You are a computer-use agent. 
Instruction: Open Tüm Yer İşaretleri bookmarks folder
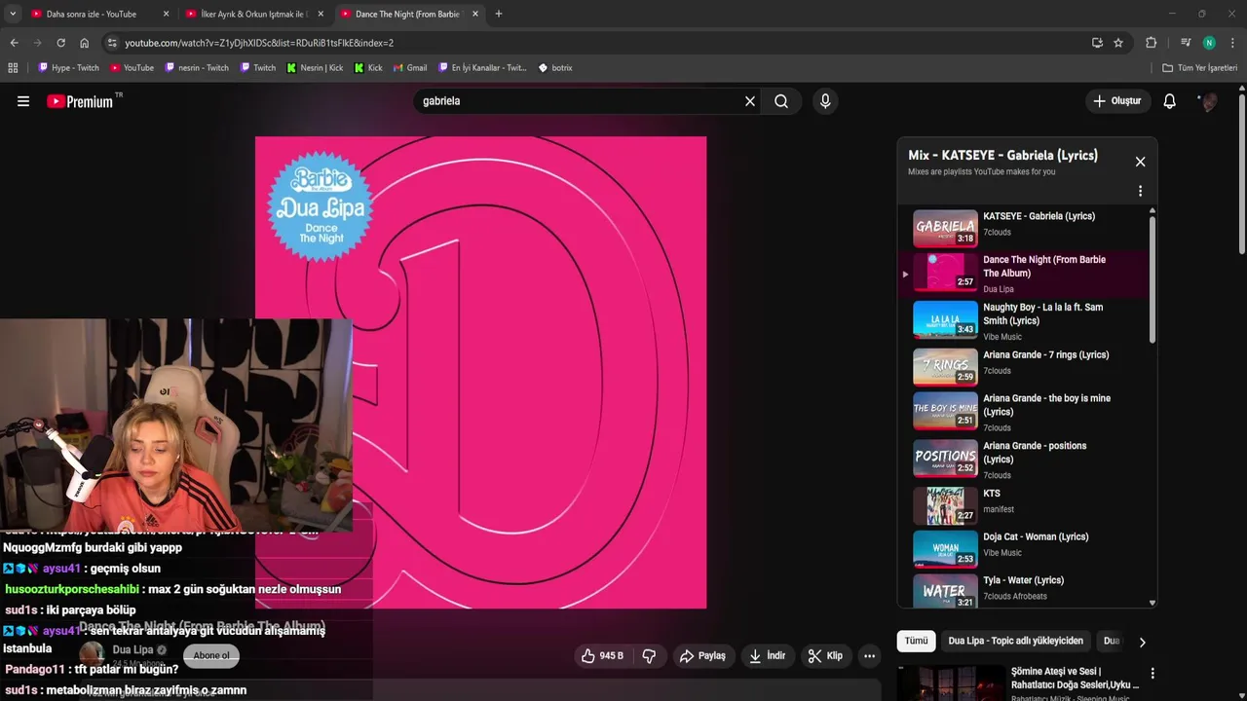[1199, 68]
